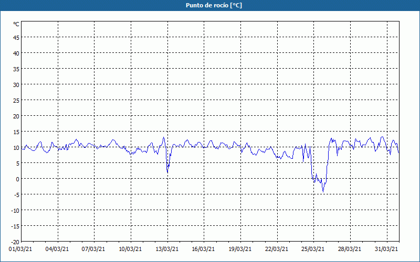The width and height of the screenshot is (420, 262).
Task: Click the 04/03/21 date label
Action: click(x=57, y=249)
